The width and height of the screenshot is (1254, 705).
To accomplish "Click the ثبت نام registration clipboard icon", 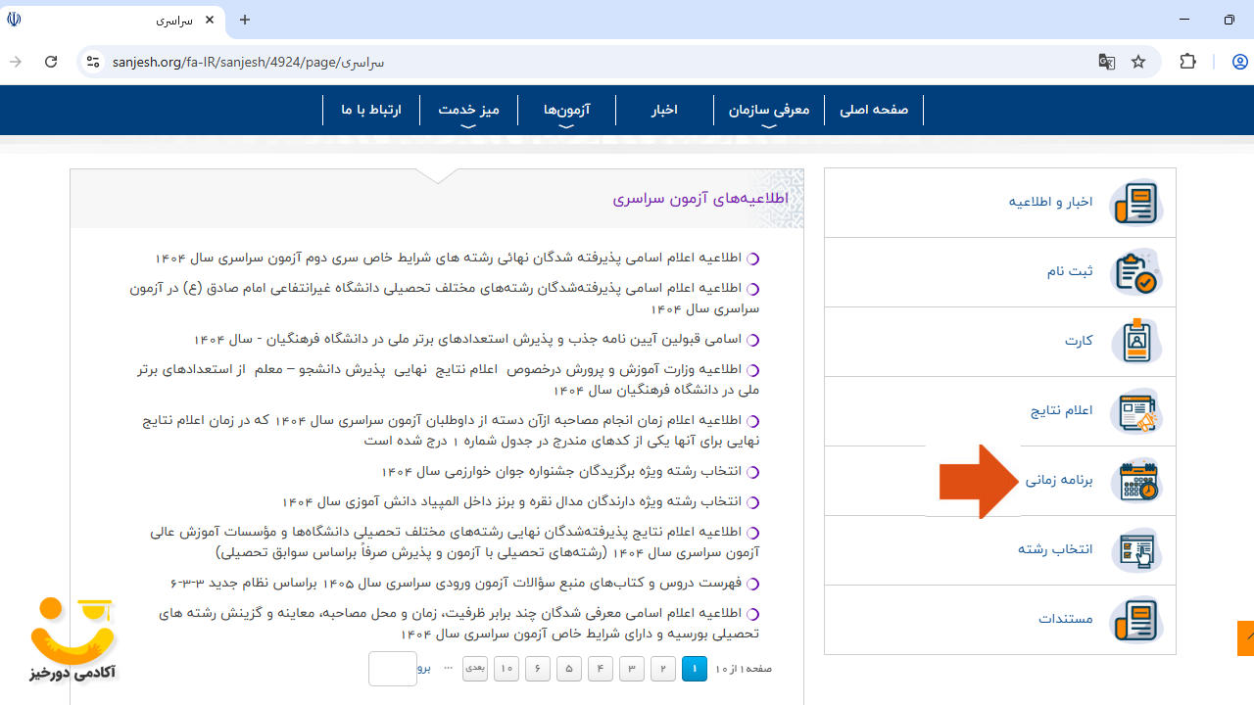I will 1136,272.
